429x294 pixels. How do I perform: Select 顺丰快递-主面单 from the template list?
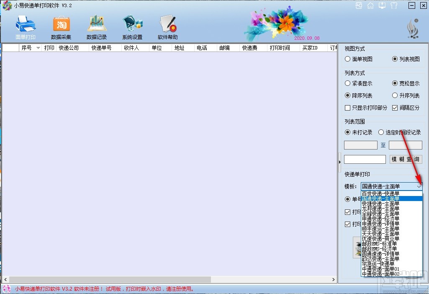pos(381,229)
